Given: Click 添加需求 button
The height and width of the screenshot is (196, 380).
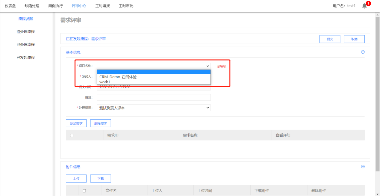Looking at the screenshot, I should pyautogui.click(x=76, y=123).
